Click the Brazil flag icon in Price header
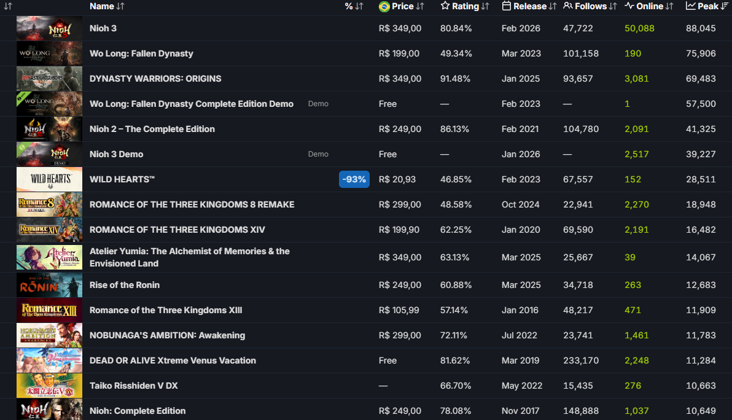Image resolution: width=732 pixels, height=420 pixels. pyautogui.click(x=384, y=6)
